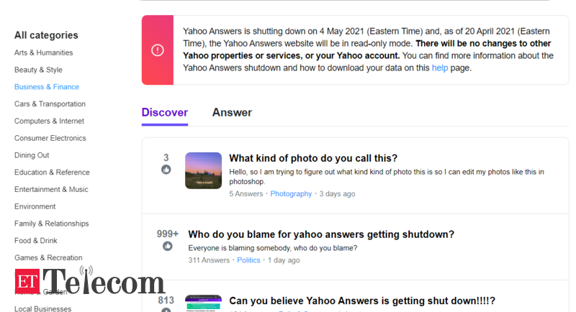Click thumbs-up on the Yahoo shutdown blame question
The image size is (576, 312).
click(x=167, y=247)
